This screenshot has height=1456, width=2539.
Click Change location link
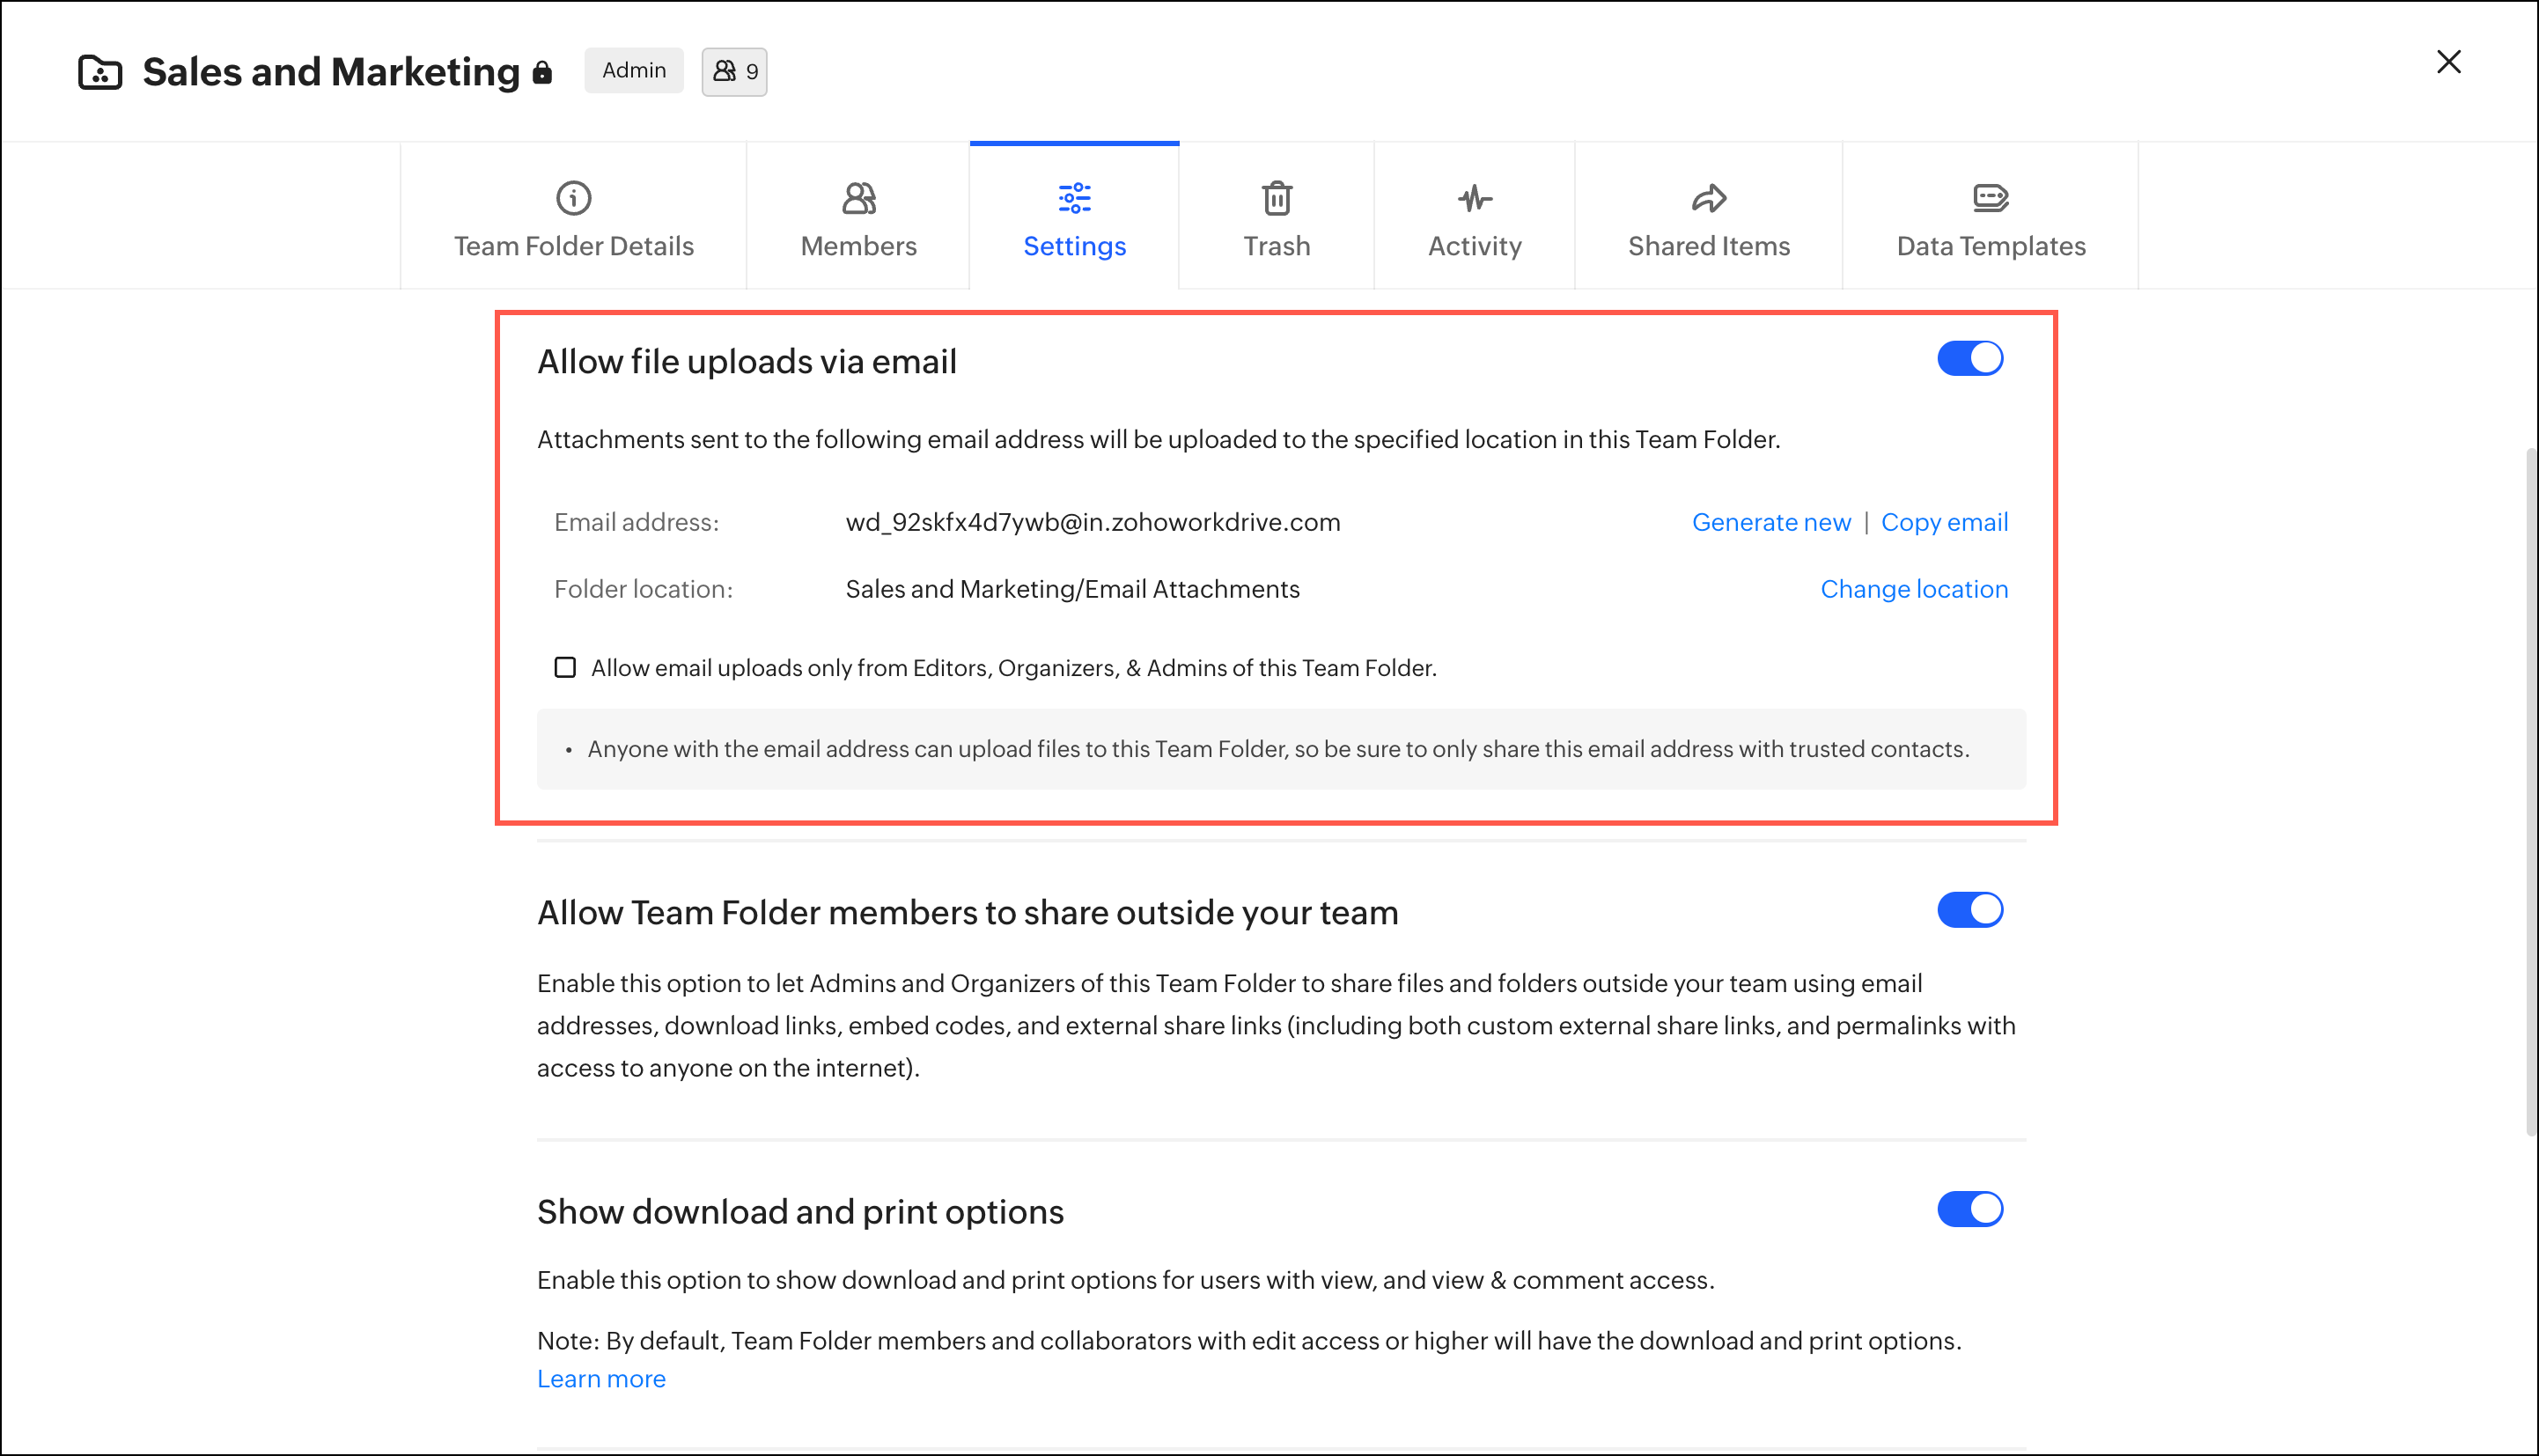coord(1913,589)
